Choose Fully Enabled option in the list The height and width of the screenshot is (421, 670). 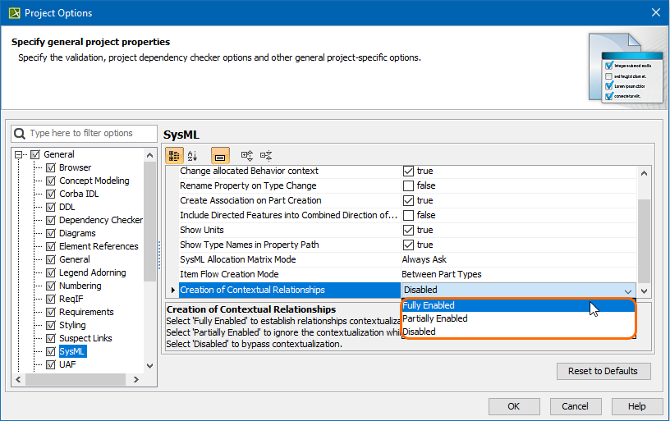[429, 305]
